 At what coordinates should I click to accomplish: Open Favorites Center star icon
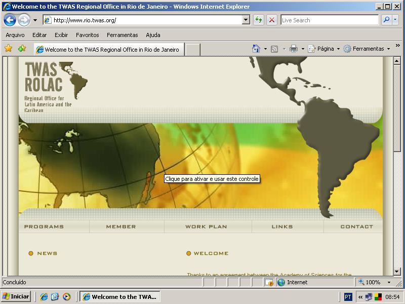click(x=8, y=48)
